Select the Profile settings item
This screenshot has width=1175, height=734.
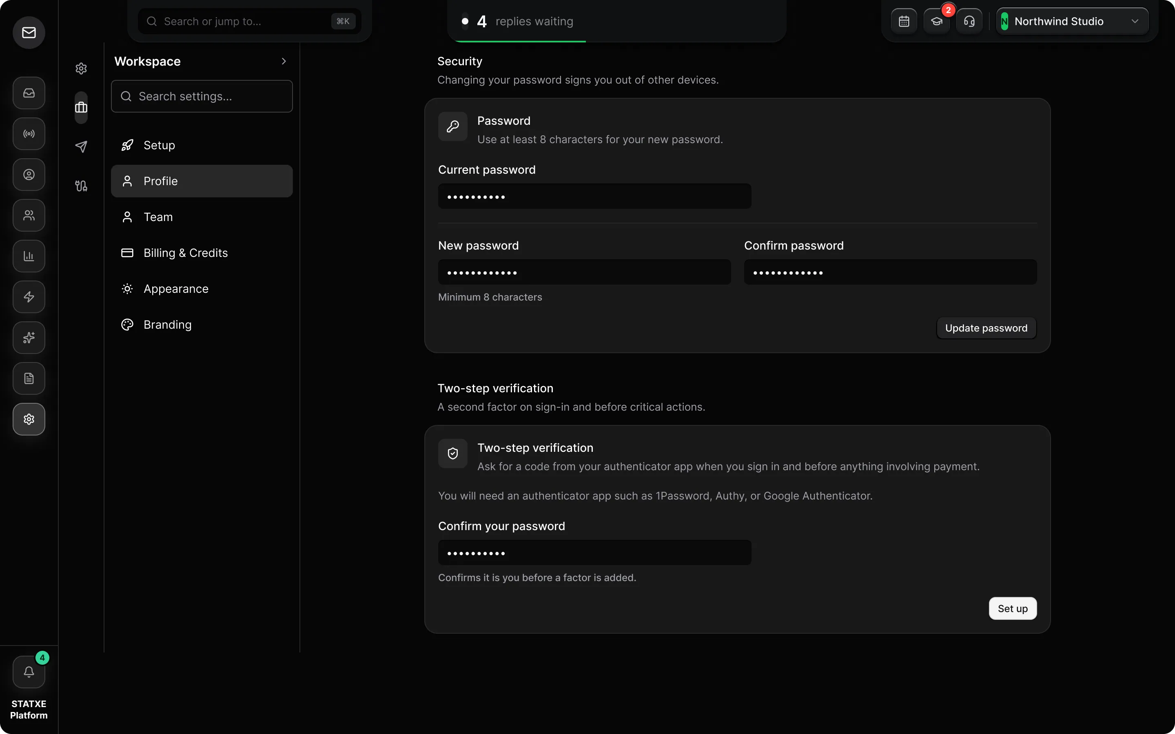(202, 181)
